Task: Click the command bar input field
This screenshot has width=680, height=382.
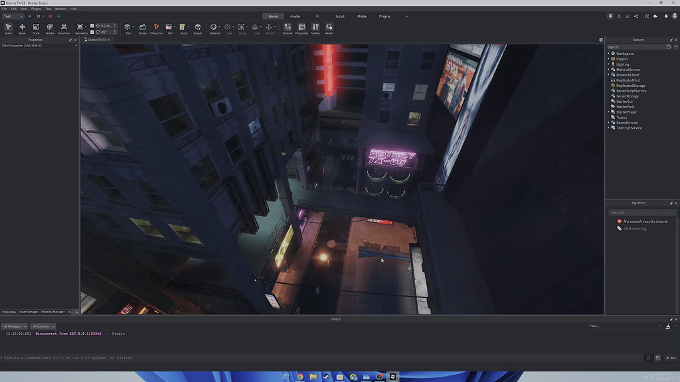Action: tap(323, 357)
